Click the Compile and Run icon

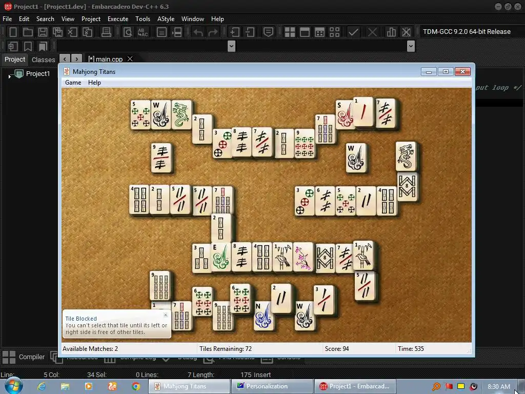(x=320, y=32)
